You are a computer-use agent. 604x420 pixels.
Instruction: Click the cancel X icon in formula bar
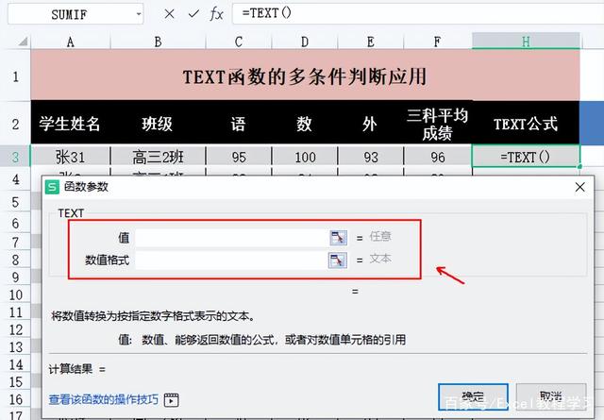point(169,14)
